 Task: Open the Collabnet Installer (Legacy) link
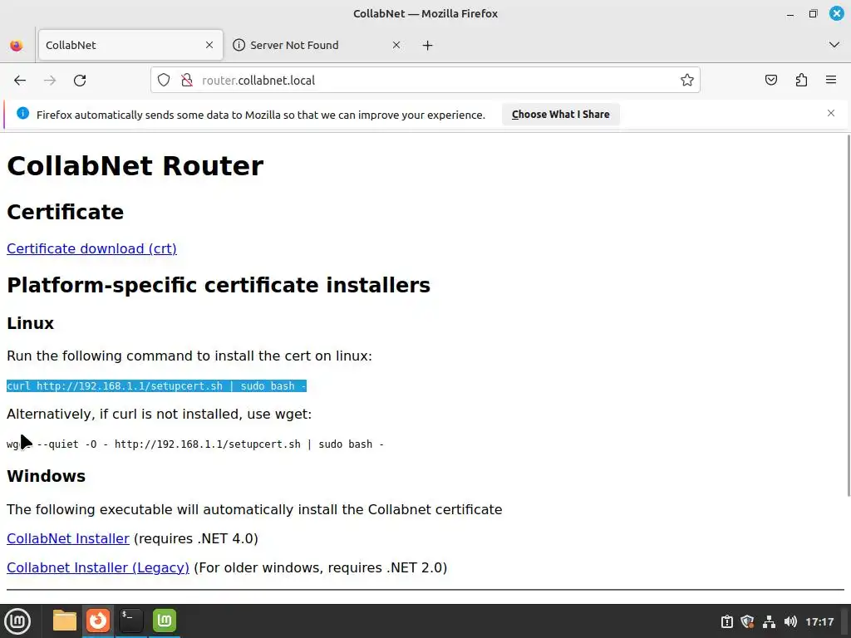click(98, 567)
